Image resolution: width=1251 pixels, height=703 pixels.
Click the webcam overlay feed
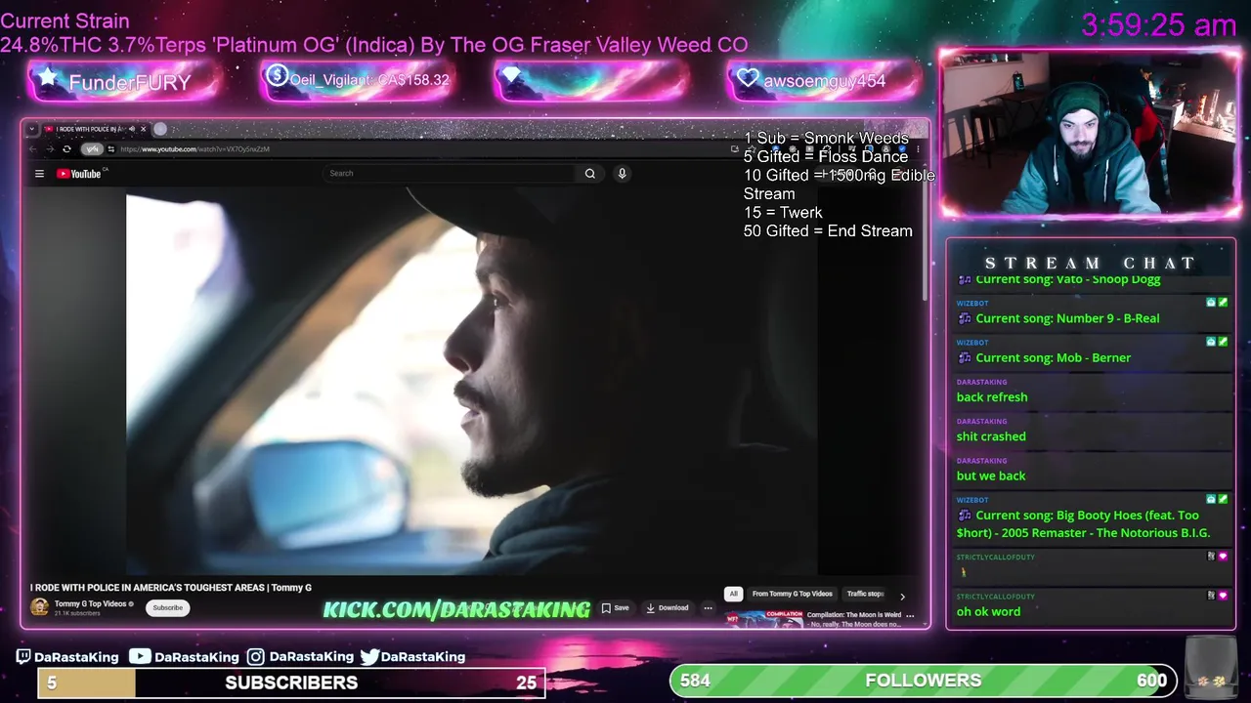click(1090, 133)
